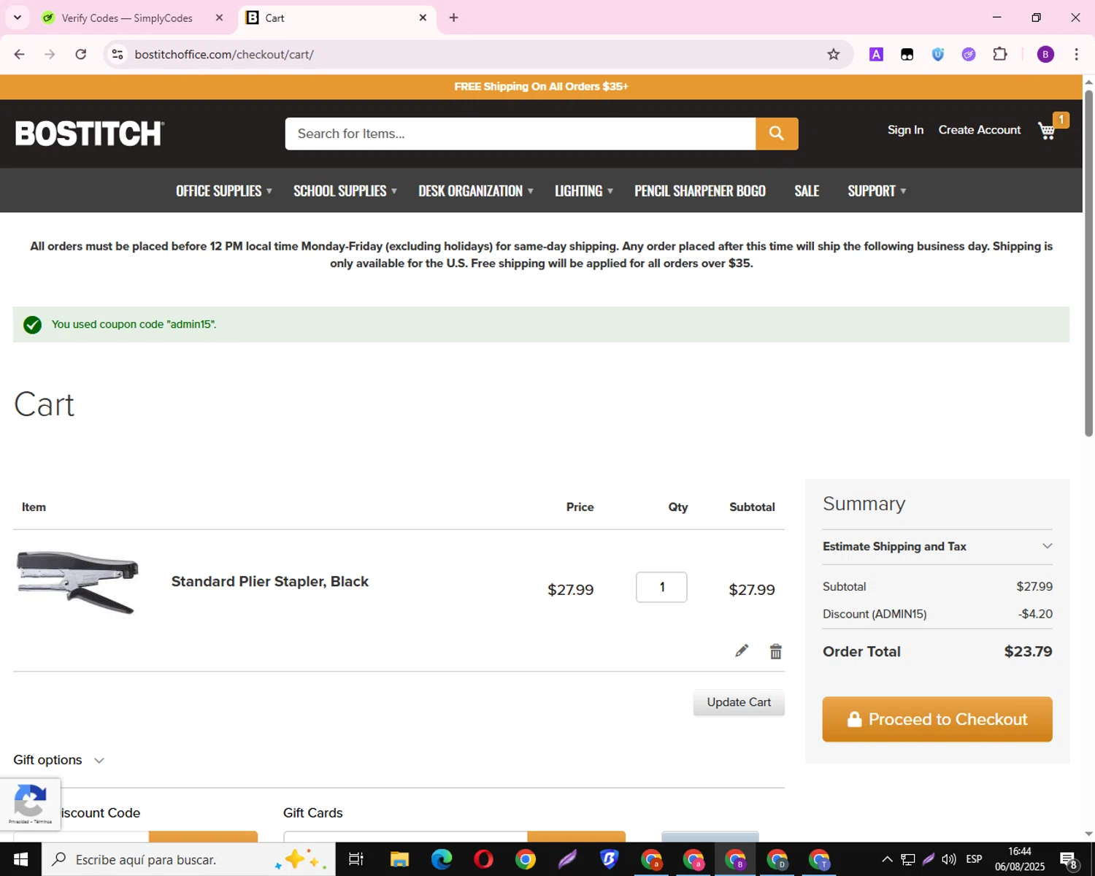The width and height of the screenshot is (1095, 876).
Task: Open site information icon in address bar
Action: 118,54
